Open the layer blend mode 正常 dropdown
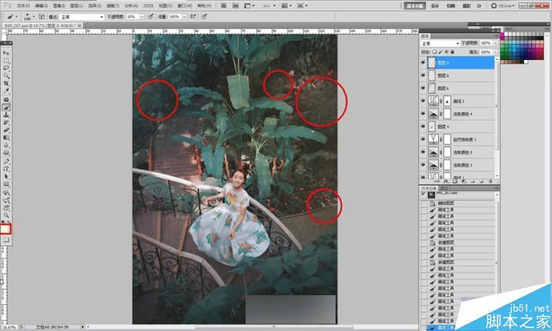Image resolution: width=552 pixels, height=331 pixels. [440, 43]
